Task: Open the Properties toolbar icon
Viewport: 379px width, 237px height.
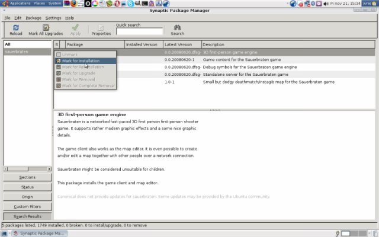Action: click(101, 28)
